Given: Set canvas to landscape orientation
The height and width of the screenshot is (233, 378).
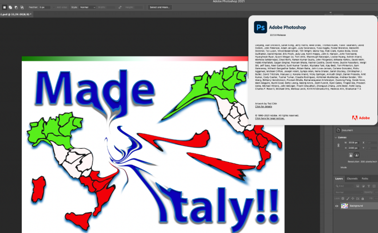Looking at the screenshot, I should [357, 155].
